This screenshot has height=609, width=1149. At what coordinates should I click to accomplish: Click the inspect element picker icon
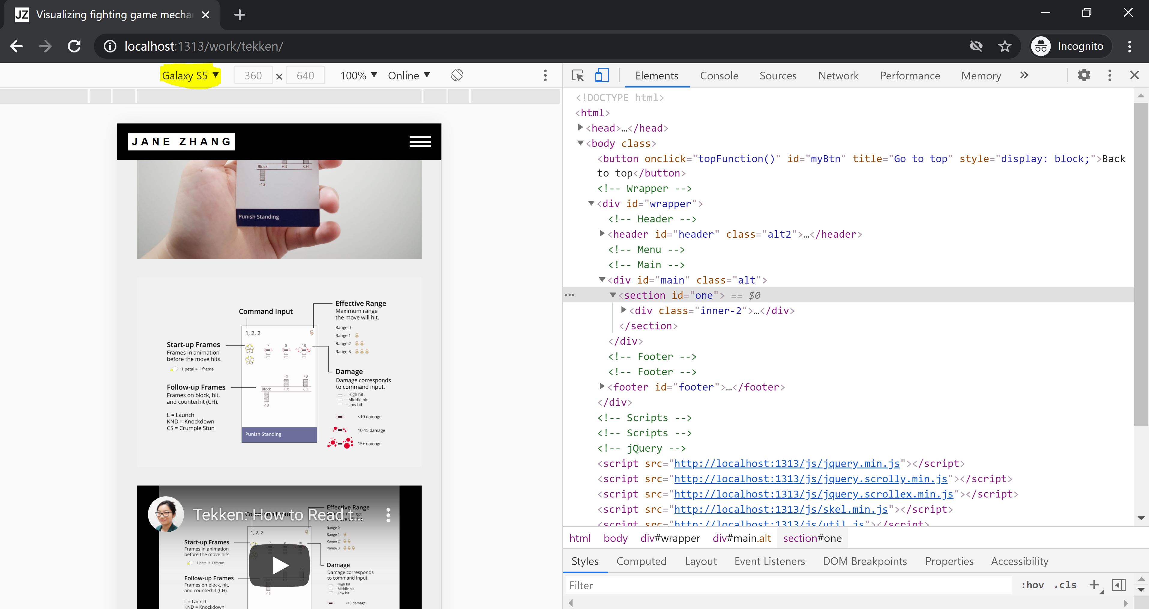[578, 75]
